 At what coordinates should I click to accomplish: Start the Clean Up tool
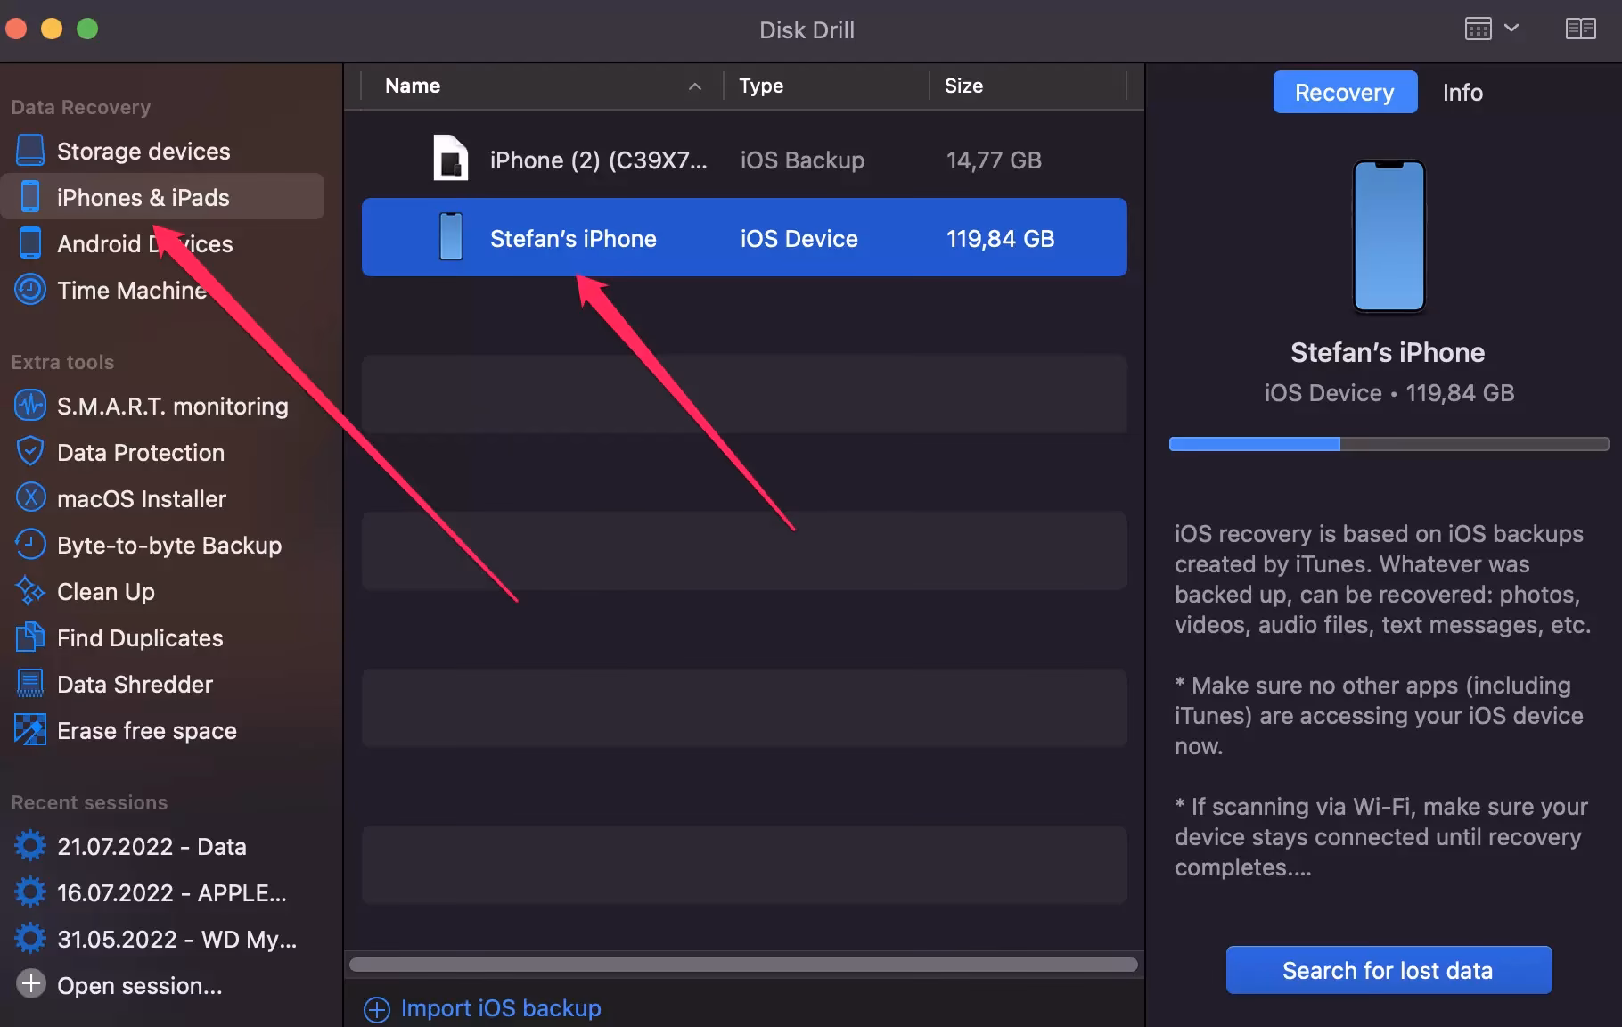point(104,591)
